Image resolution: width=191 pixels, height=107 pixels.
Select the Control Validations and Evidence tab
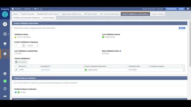coord(135,14)
